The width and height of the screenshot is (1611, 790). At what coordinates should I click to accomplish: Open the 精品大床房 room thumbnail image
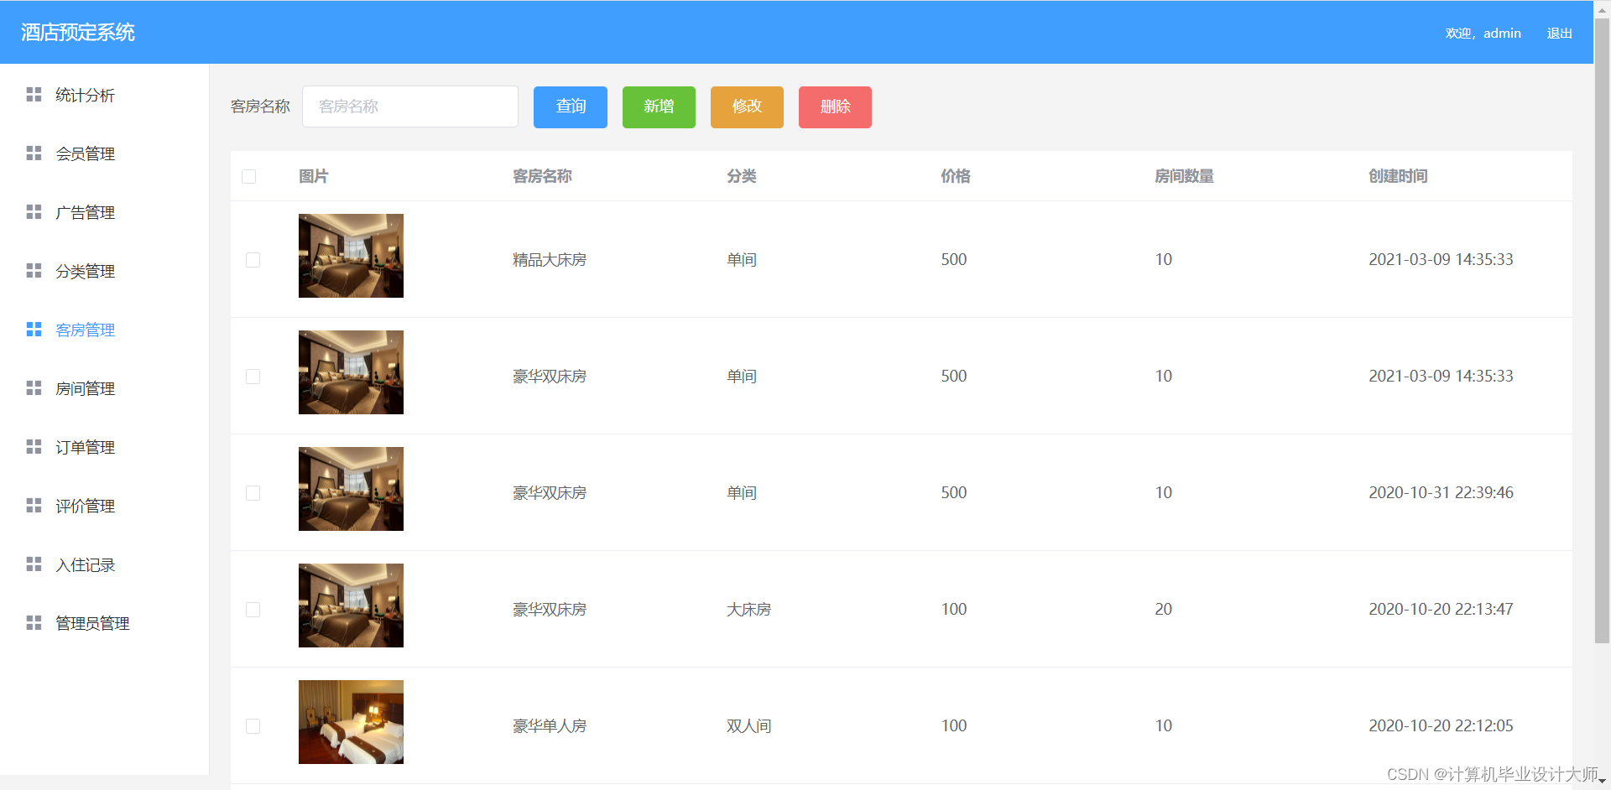(351, 256)
